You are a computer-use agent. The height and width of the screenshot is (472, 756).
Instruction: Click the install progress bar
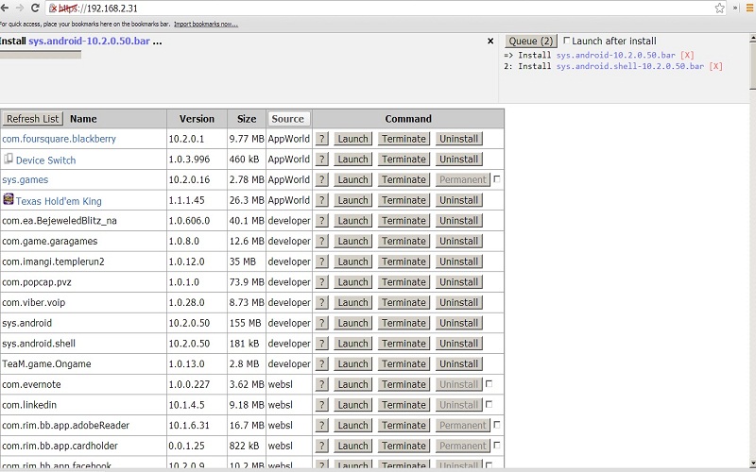tap(41, 55)
